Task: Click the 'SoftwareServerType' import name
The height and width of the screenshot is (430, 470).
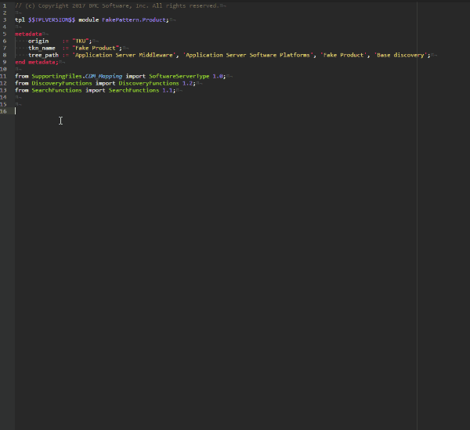Action: pyautogui.click(x=179, y=76)
